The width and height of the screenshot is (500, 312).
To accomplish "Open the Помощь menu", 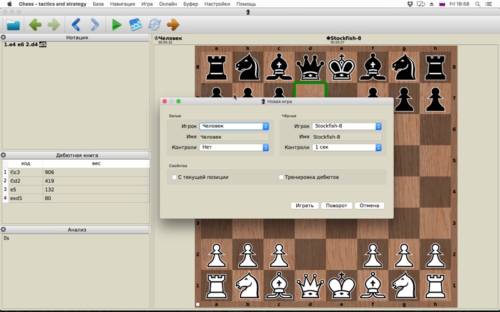I will pyautogui.click(x=246, y=4).
